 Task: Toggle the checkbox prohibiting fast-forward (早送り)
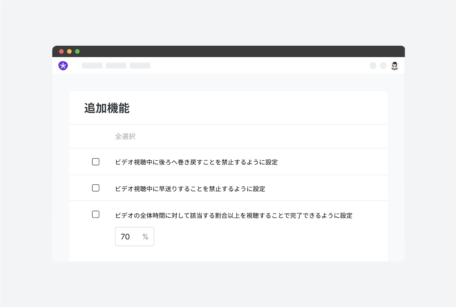click(96, 188)
